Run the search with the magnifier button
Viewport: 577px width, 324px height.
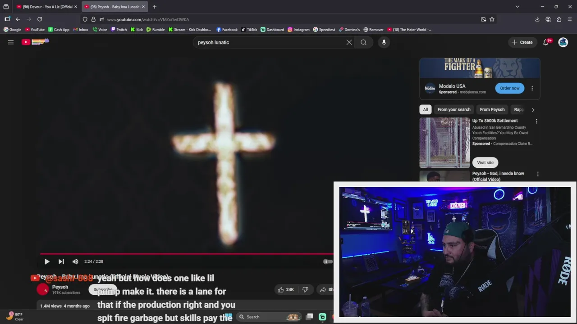point(363,42)
